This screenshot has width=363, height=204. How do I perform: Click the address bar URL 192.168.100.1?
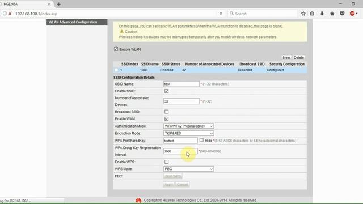[x=36, y=14]
